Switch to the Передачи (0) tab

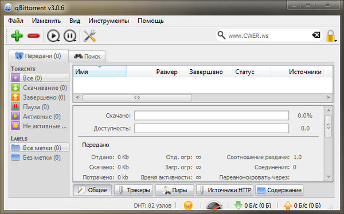38,56
